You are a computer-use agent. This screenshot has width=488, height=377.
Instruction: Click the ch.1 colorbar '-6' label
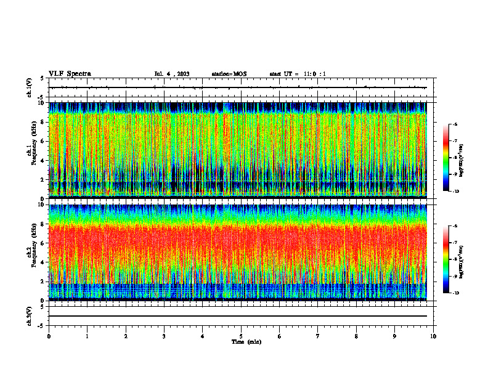click(454, 124)
